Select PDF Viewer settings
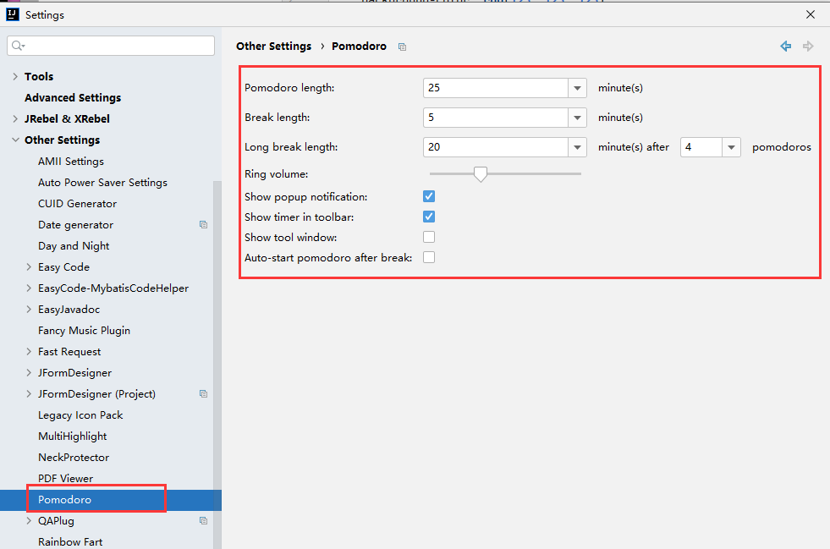Image resolution: width=830 pixels, height=549 pixels. click(x=66, y=479)
